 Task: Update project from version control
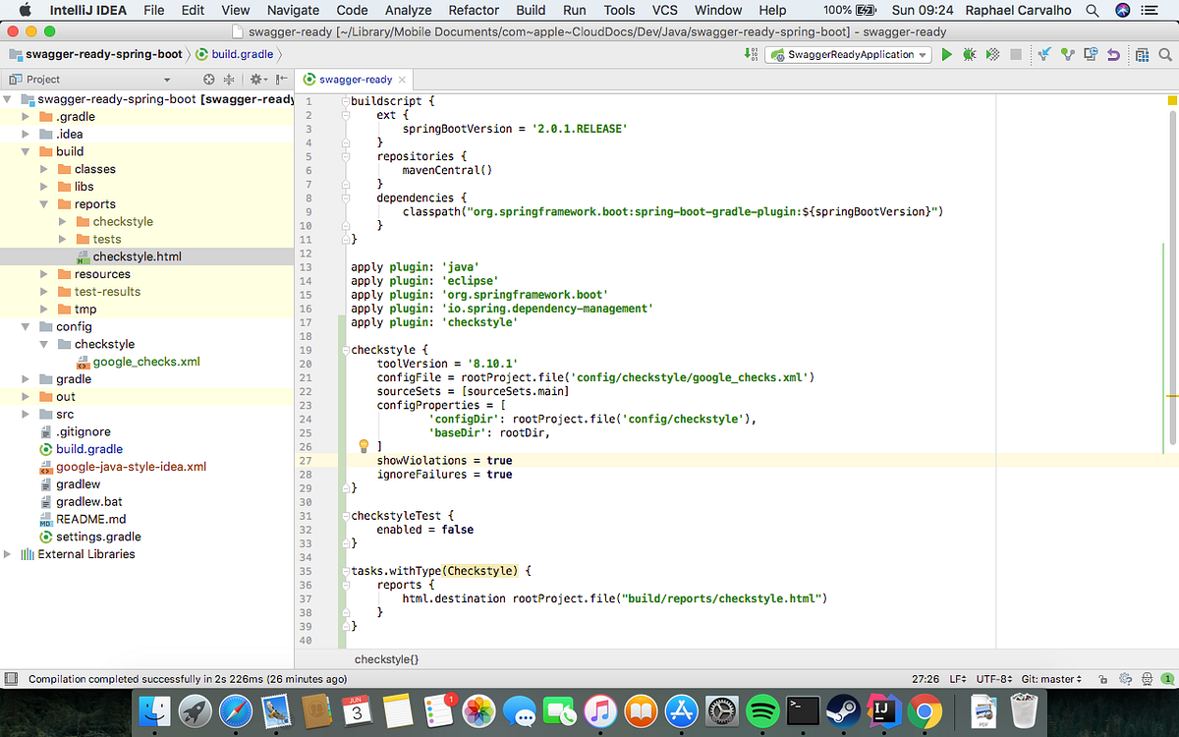[1043, 56]
